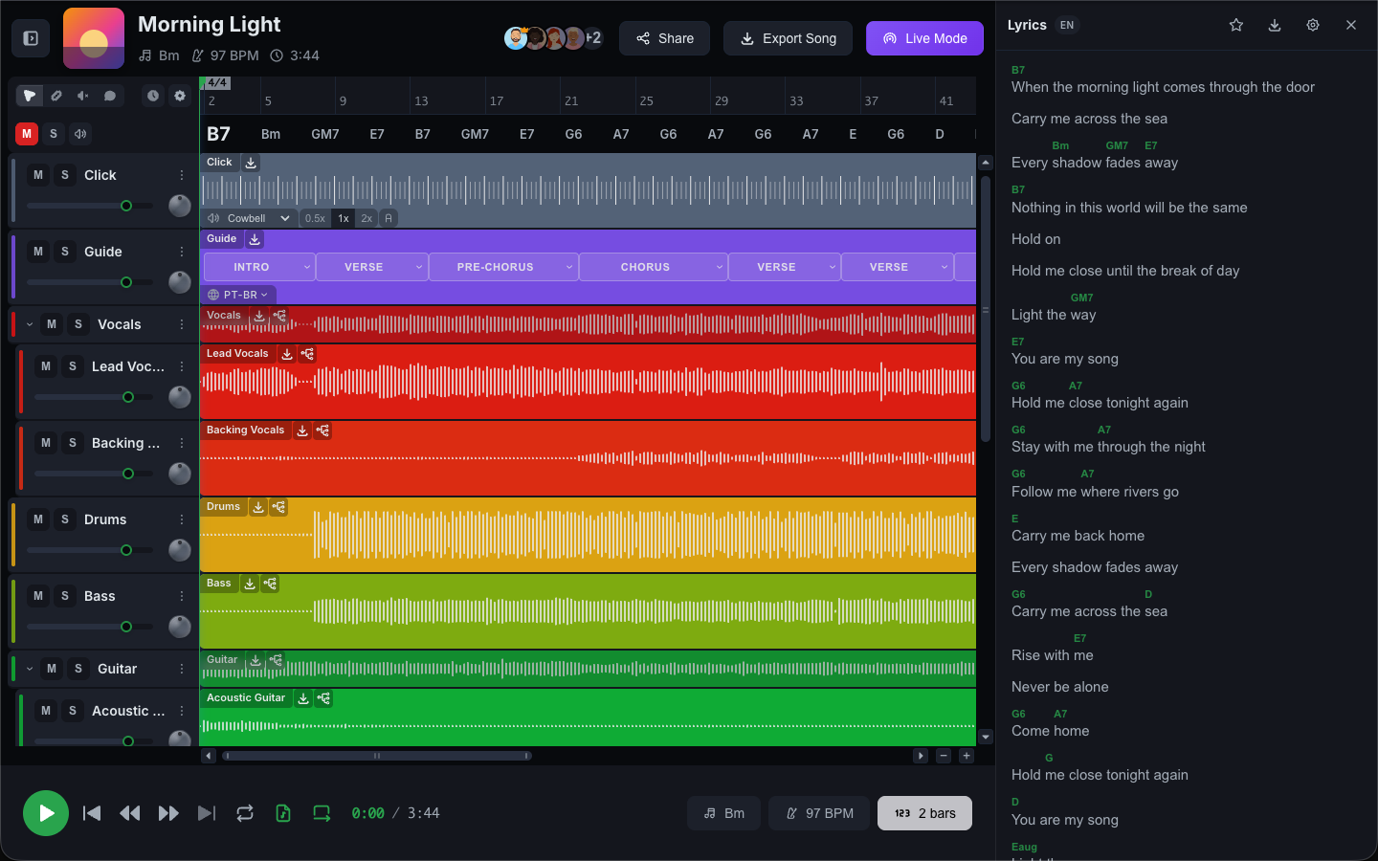Download the Click track stem
Image resolution: width=1378 pixels, height=861 pixels.
251,163
